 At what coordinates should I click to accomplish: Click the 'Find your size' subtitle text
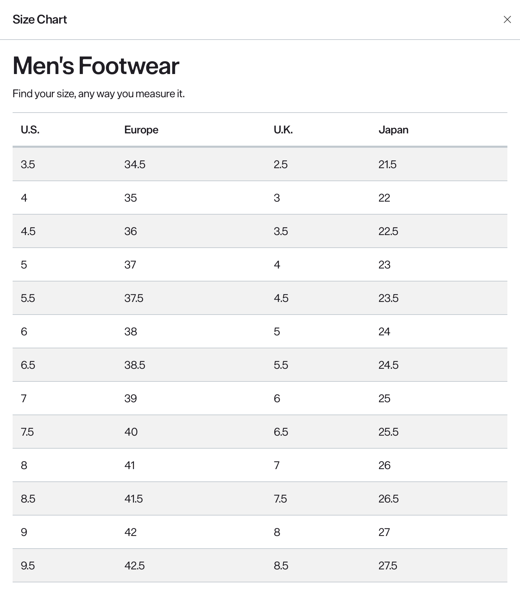pos(98,94)
